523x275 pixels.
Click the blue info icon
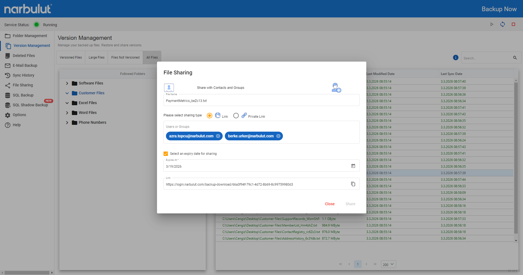click(x=455, y=58)
